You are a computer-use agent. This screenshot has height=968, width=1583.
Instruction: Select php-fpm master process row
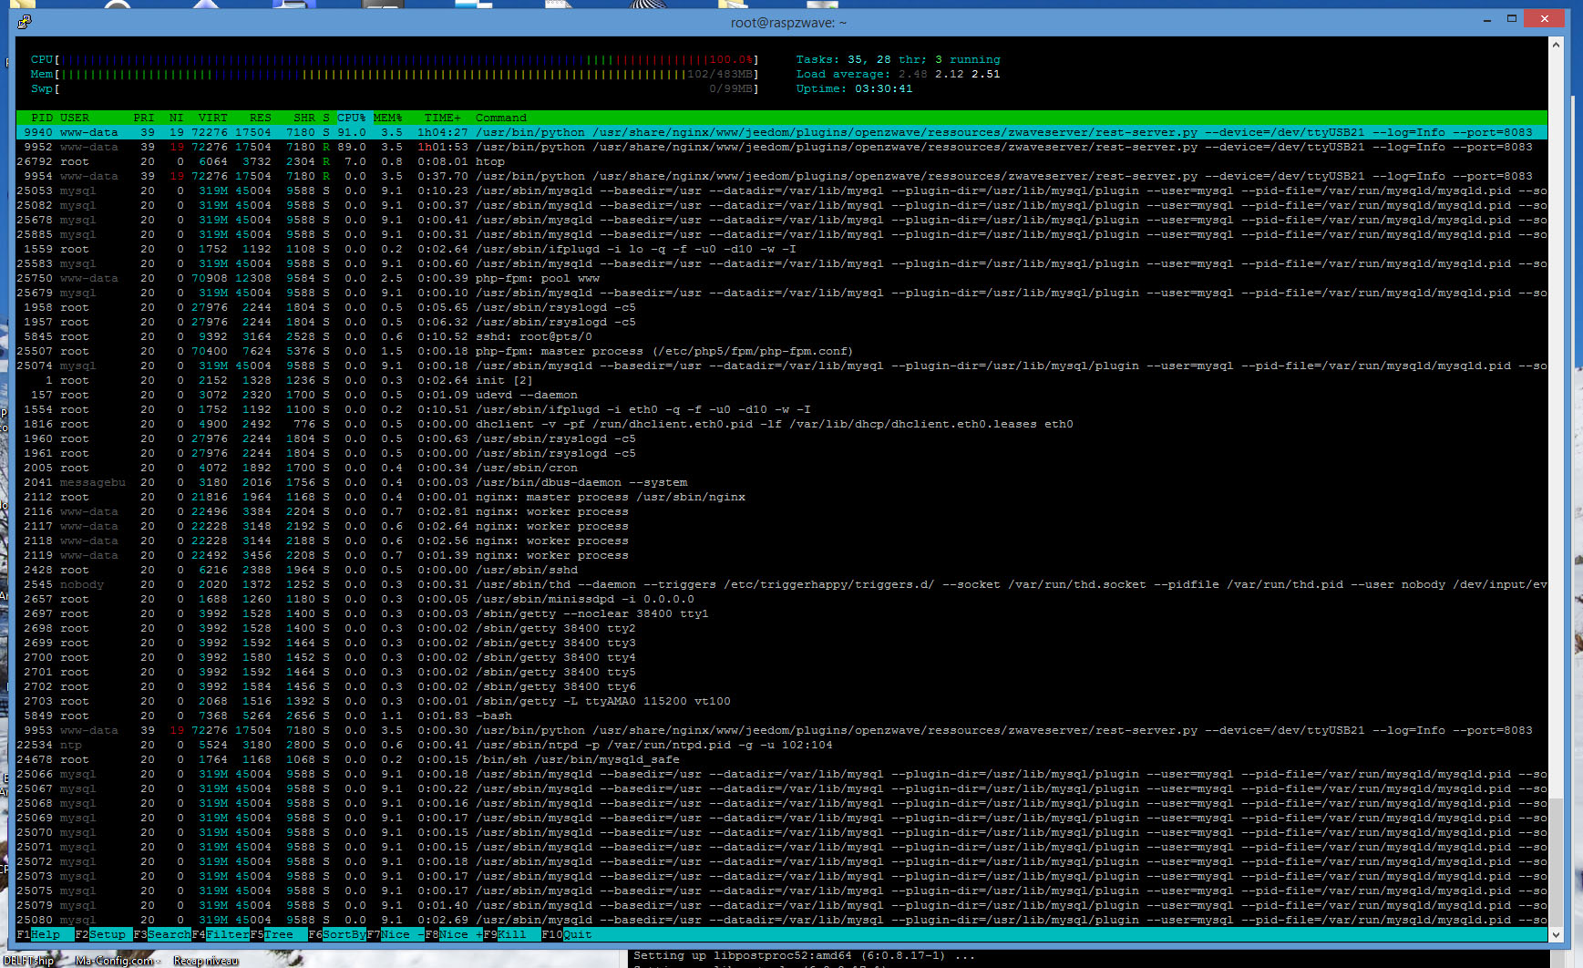coord(781,351)
